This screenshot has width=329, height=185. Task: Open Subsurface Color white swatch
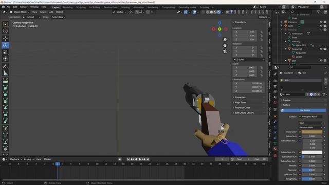point(312,152)
